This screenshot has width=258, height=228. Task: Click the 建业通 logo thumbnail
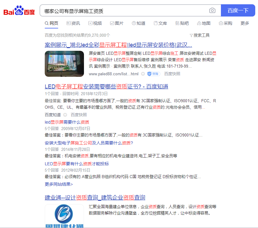64,216
